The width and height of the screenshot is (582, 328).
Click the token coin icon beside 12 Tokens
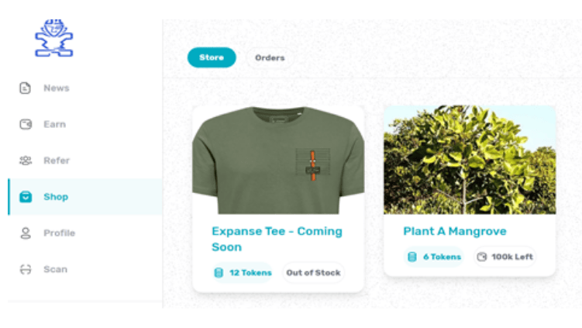click(219, 273)
